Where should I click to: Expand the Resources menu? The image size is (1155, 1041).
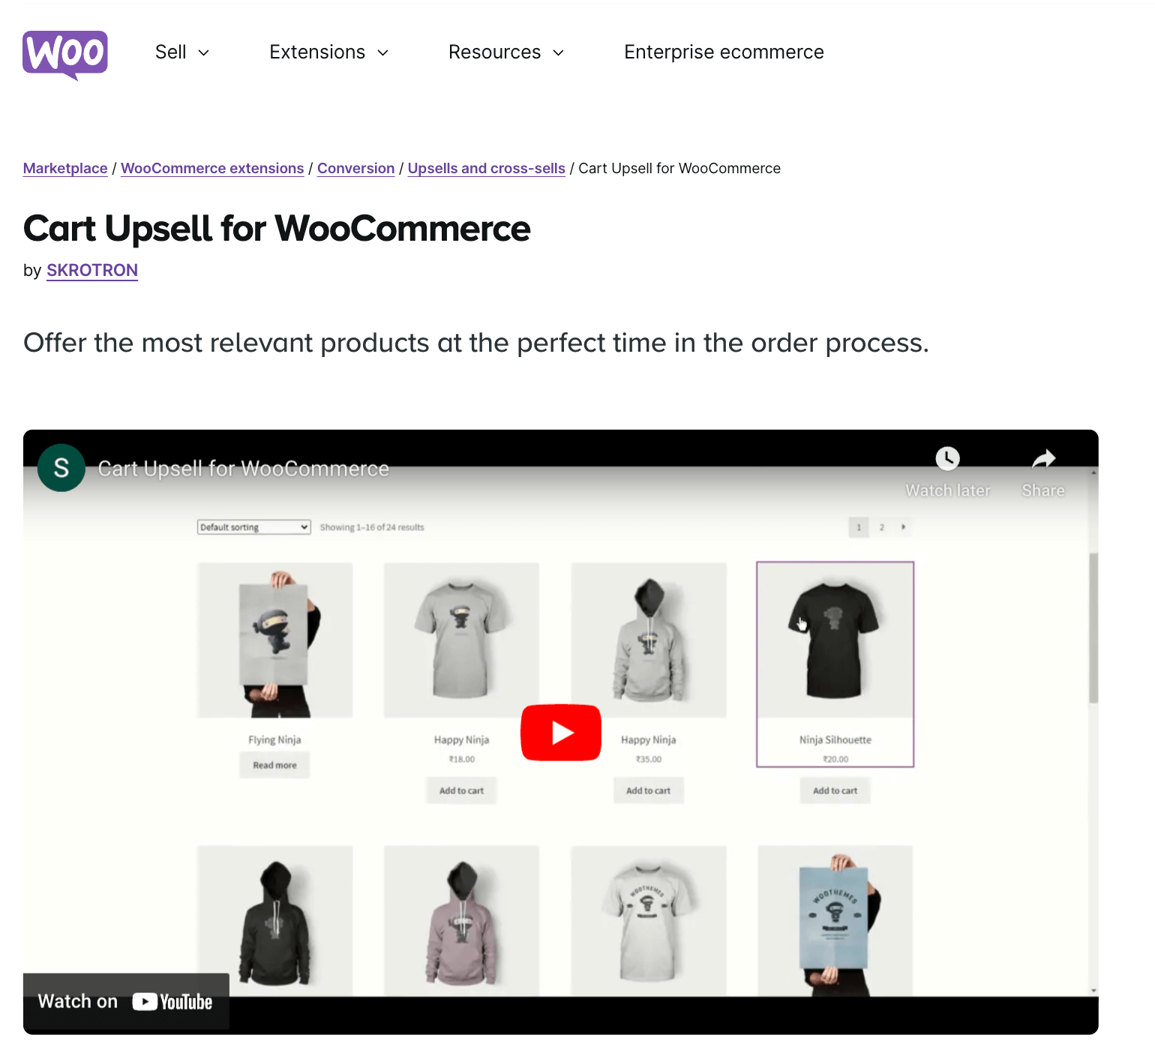[506, 52]
